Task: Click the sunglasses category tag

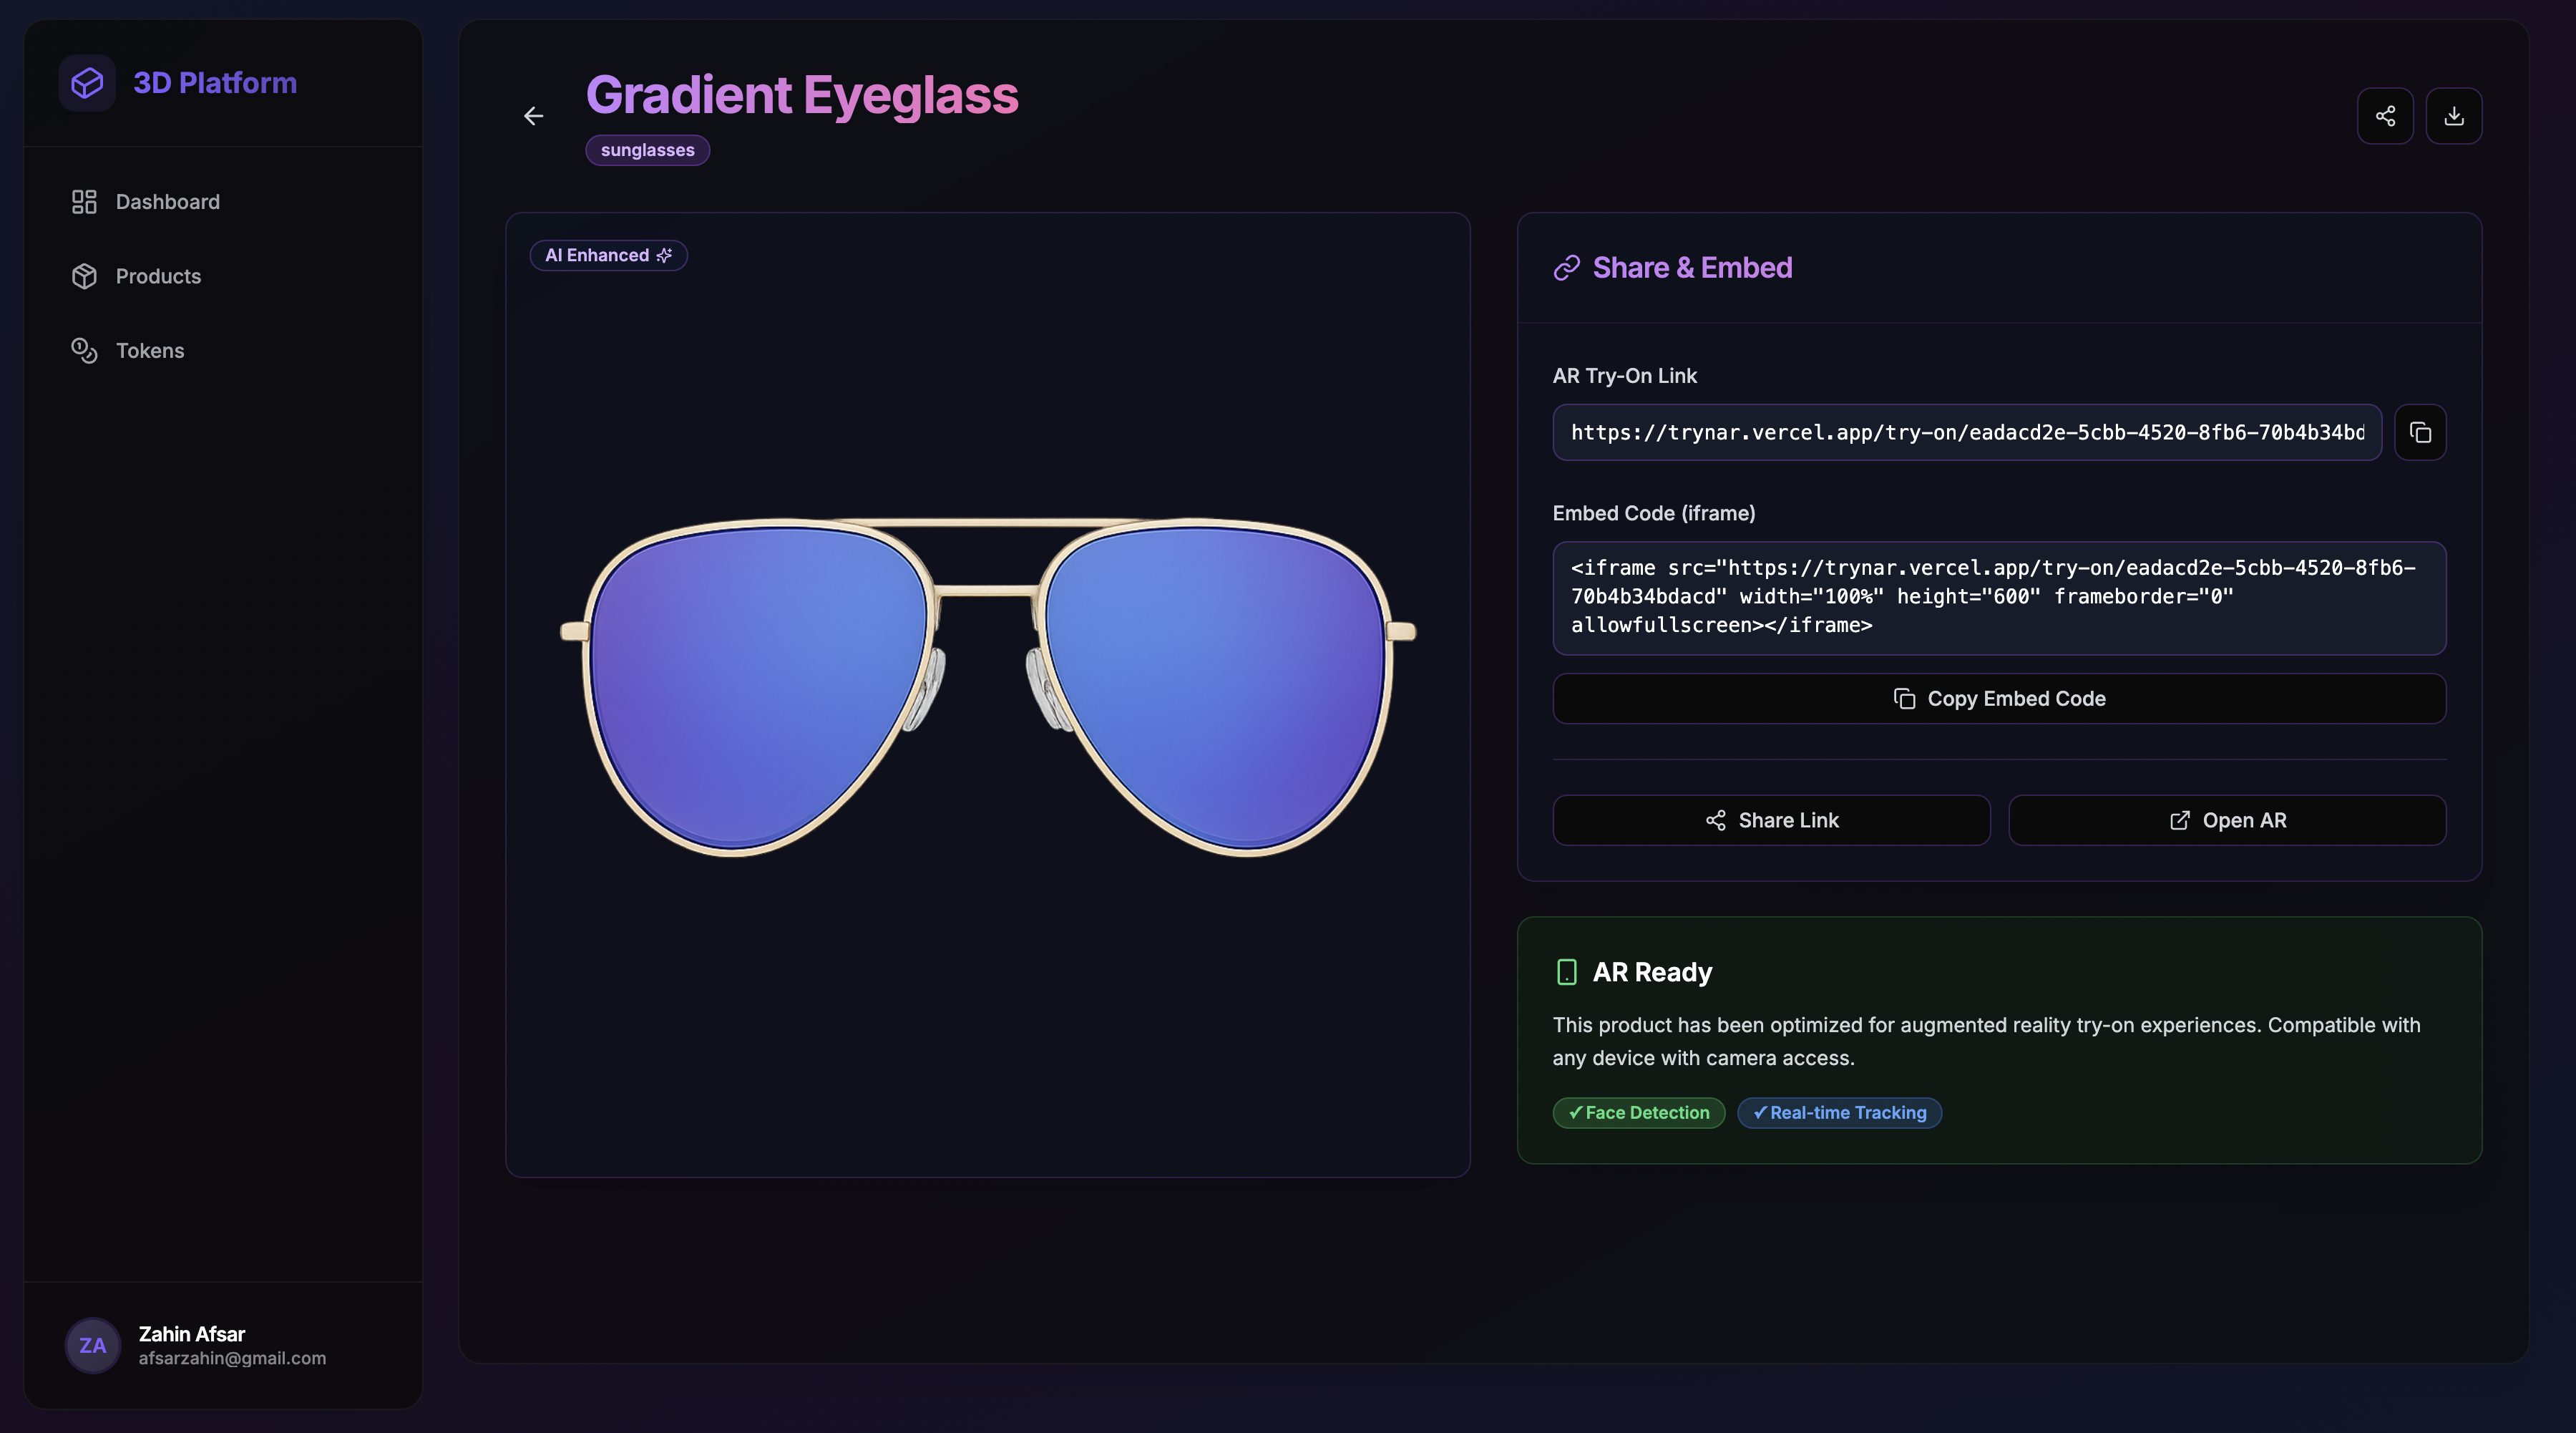Action: [x=647, y=150]
